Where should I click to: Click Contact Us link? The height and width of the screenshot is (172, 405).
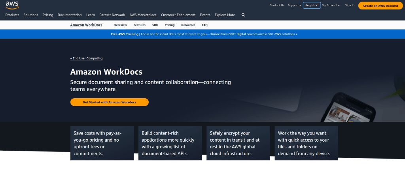tap(277, 6)
